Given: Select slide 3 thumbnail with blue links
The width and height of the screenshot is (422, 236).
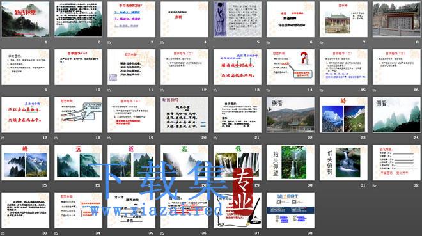Looking at the screenshot, I should 131,19.
